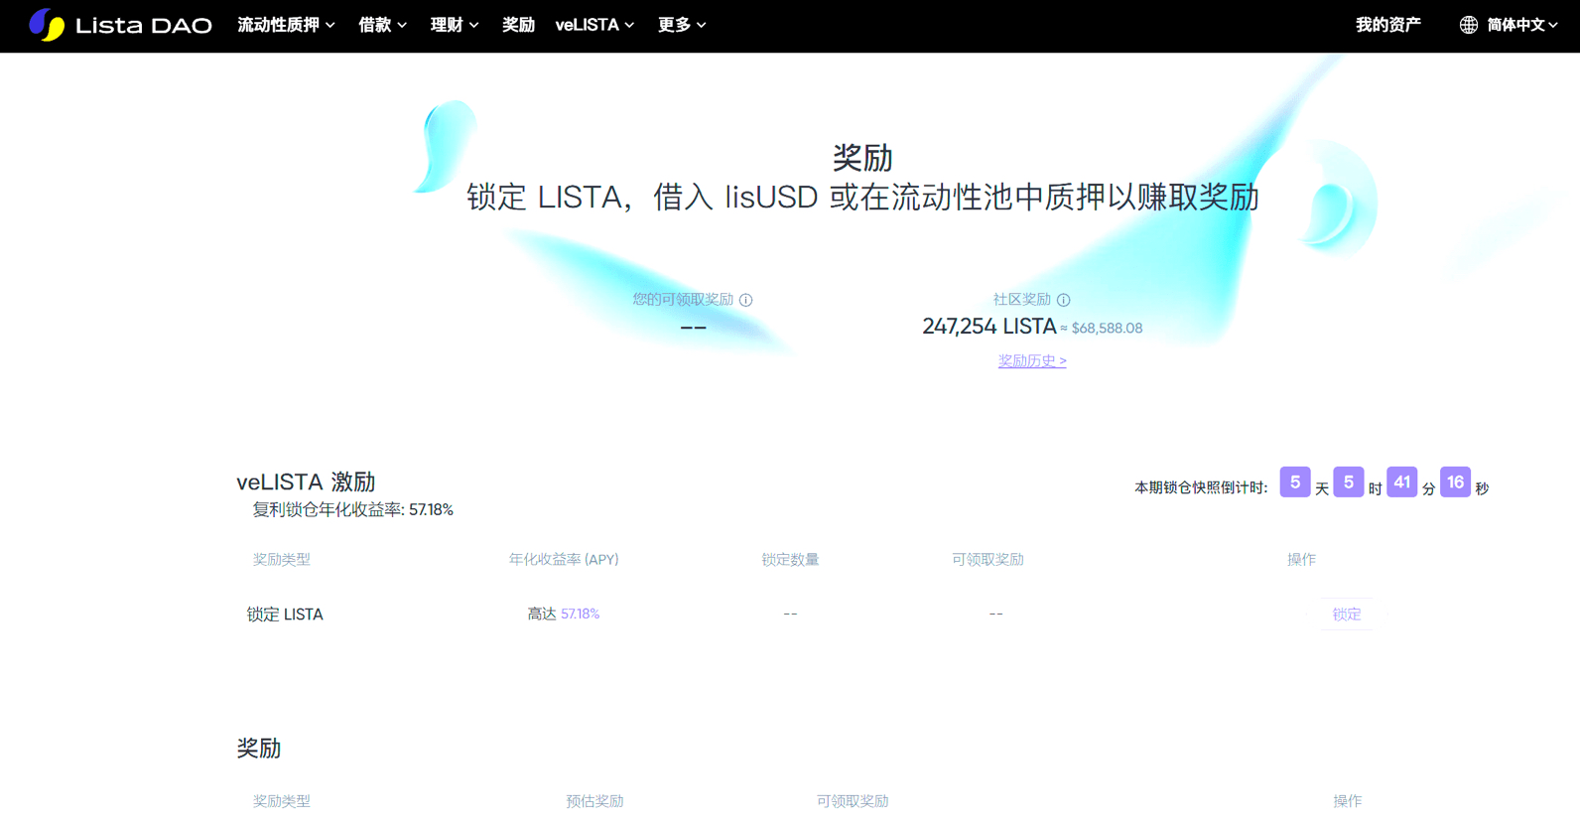The width and height of the screenshot is (1580, 822).
Task: Click the 锁定 button for LISTA
Action: 1347,615
